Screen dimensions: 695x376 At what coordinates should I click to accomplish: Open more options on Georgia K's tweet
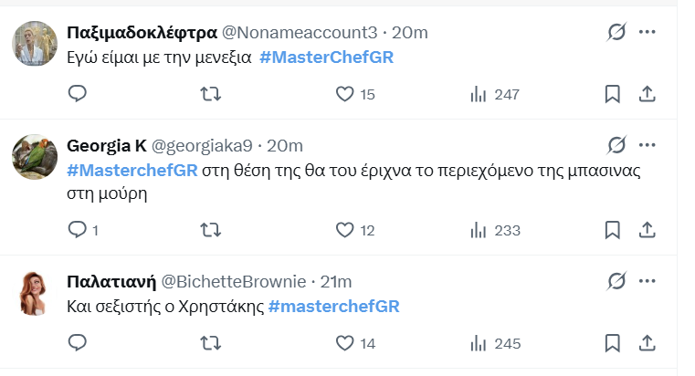click(648, 145)
